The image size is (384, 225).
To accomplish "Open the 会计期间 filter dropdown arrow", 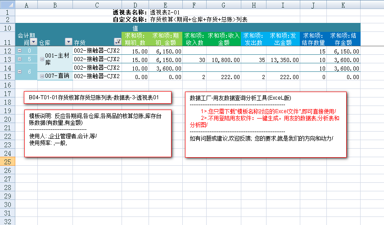I will [33, 42].
